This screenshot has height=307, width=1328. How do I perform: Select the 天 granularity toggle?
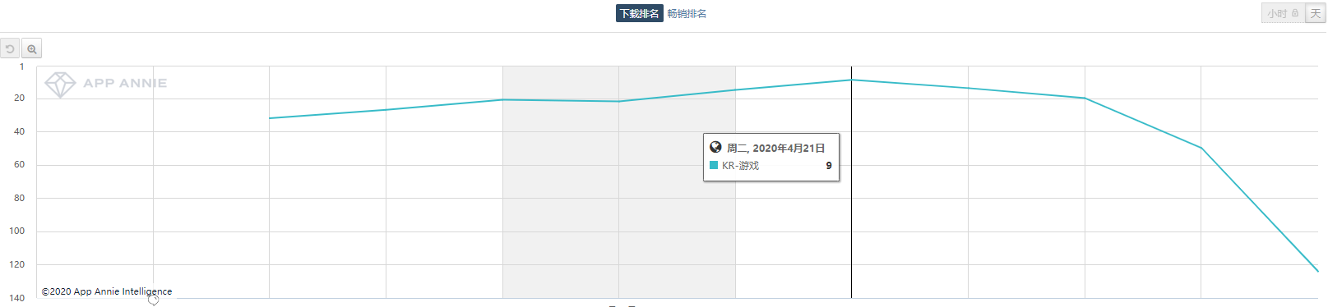point(1315,13)
